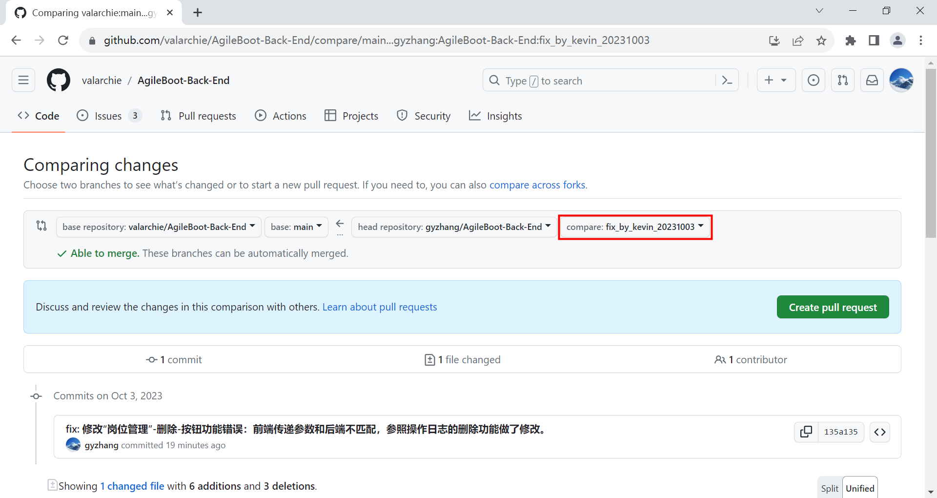Open the user avatar menu
Image resolution: width=937 pixels, height=498 pixels.
point(901,80)
